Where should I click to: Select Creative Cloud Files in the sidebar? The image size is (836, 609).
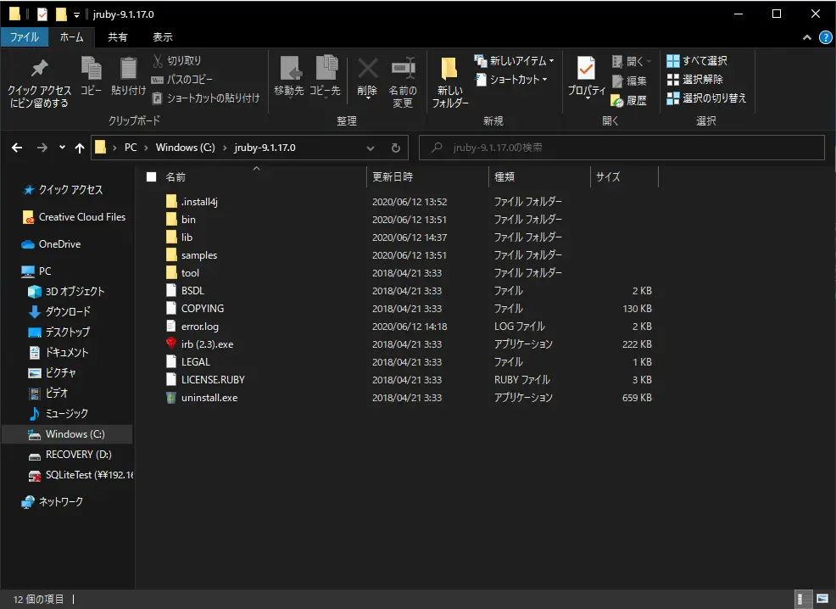click(74, 217)
